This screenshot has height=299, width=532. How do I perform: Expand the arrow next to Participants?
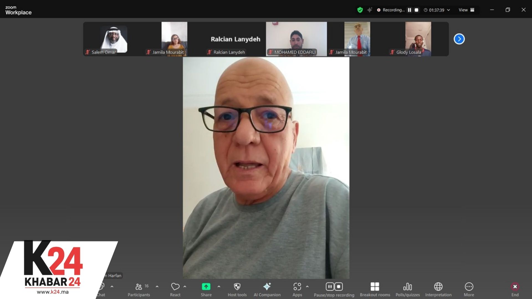157,287
